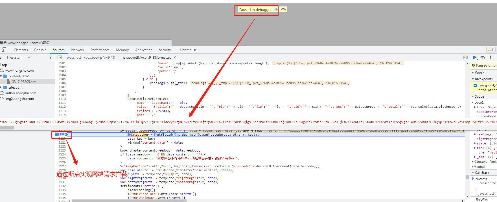Select the sitecount folder
497x202 pixels.
click(16, 87)
